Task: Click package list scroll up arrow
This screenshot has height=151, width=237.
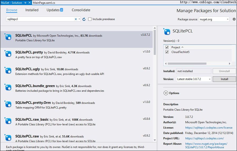Action: pos(155,28)
